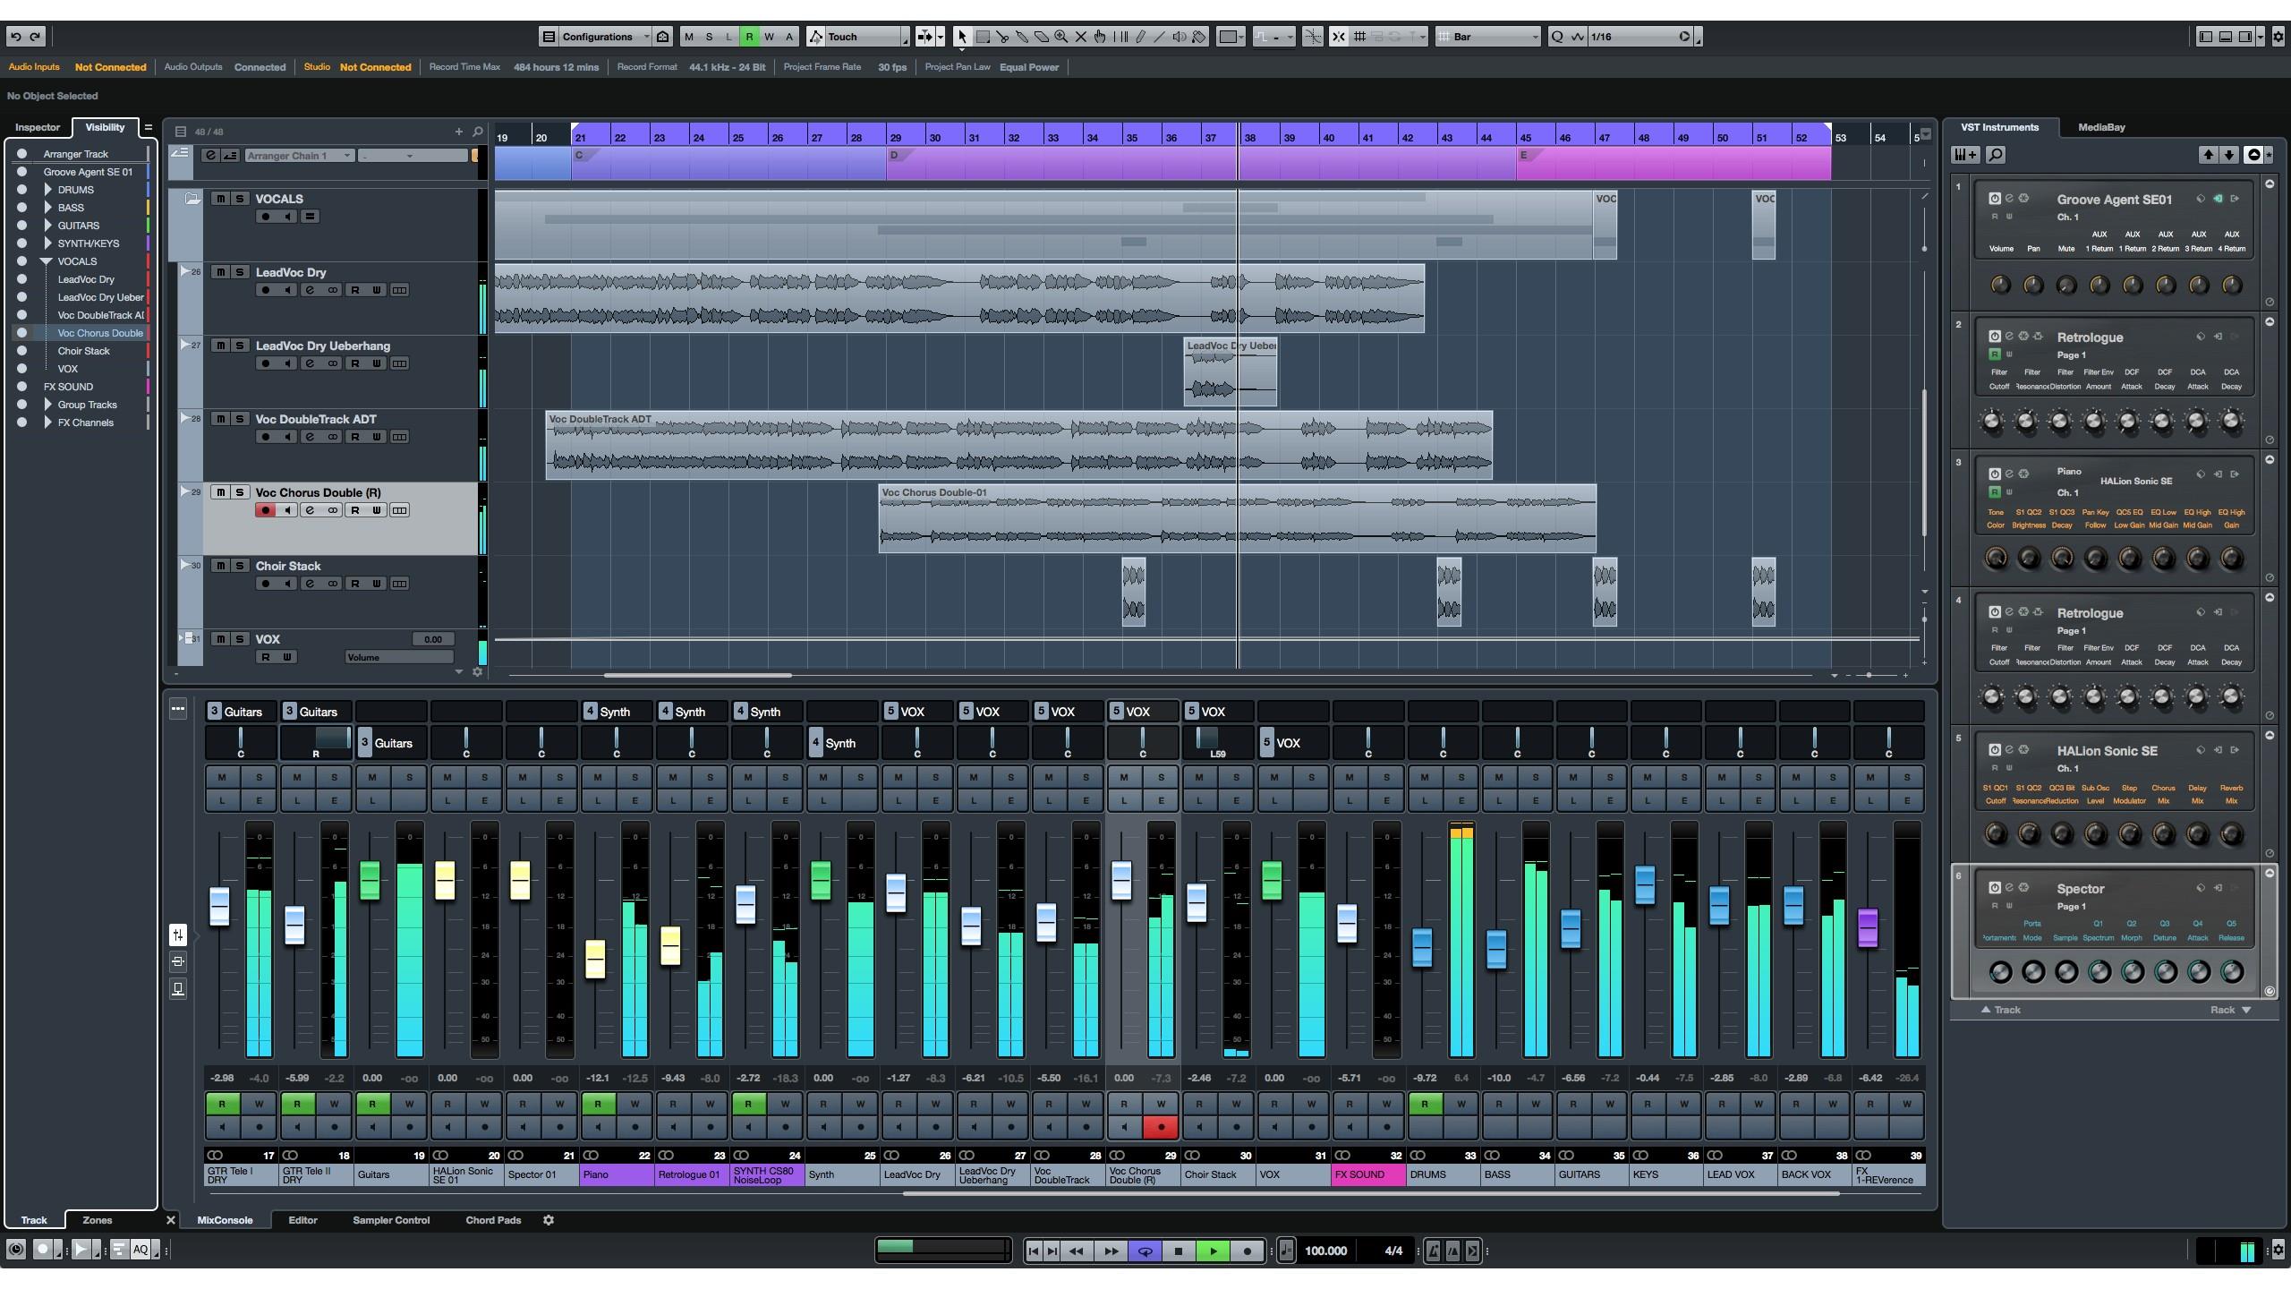This screenshot has height=1289, width=2291.
Task: Toggle visibility dot for Choir Stack
Action: (x=21, y=351)
